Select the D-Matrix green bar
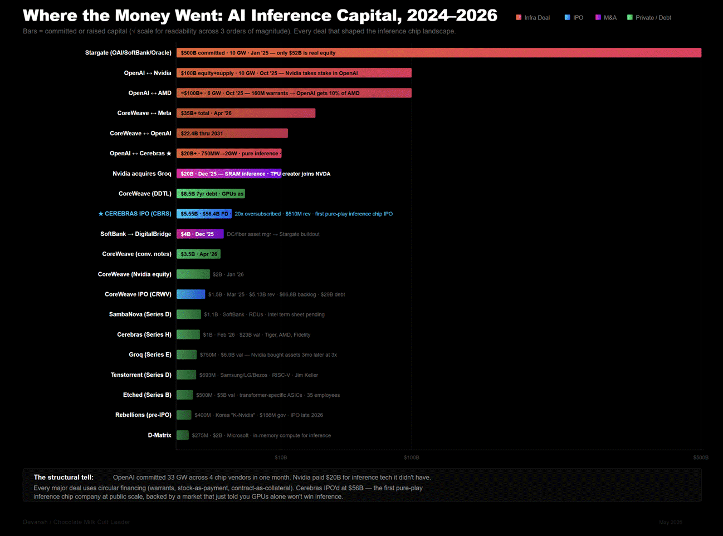Image resolution: width=723 pixels, height=536 pixels. 183,435
